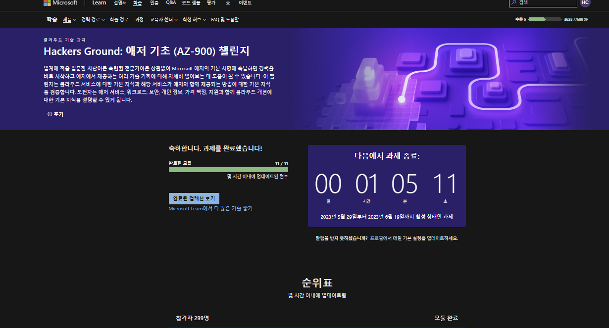Image resolution: width=609 pixels, height=328 pixels.
Task: Open the 학습 경로 navigation item
Action: coord(119,20)
